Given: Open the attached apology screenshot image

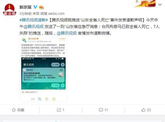Looking at the screenshot, I should pyautogui.click(x=43, y=70).
